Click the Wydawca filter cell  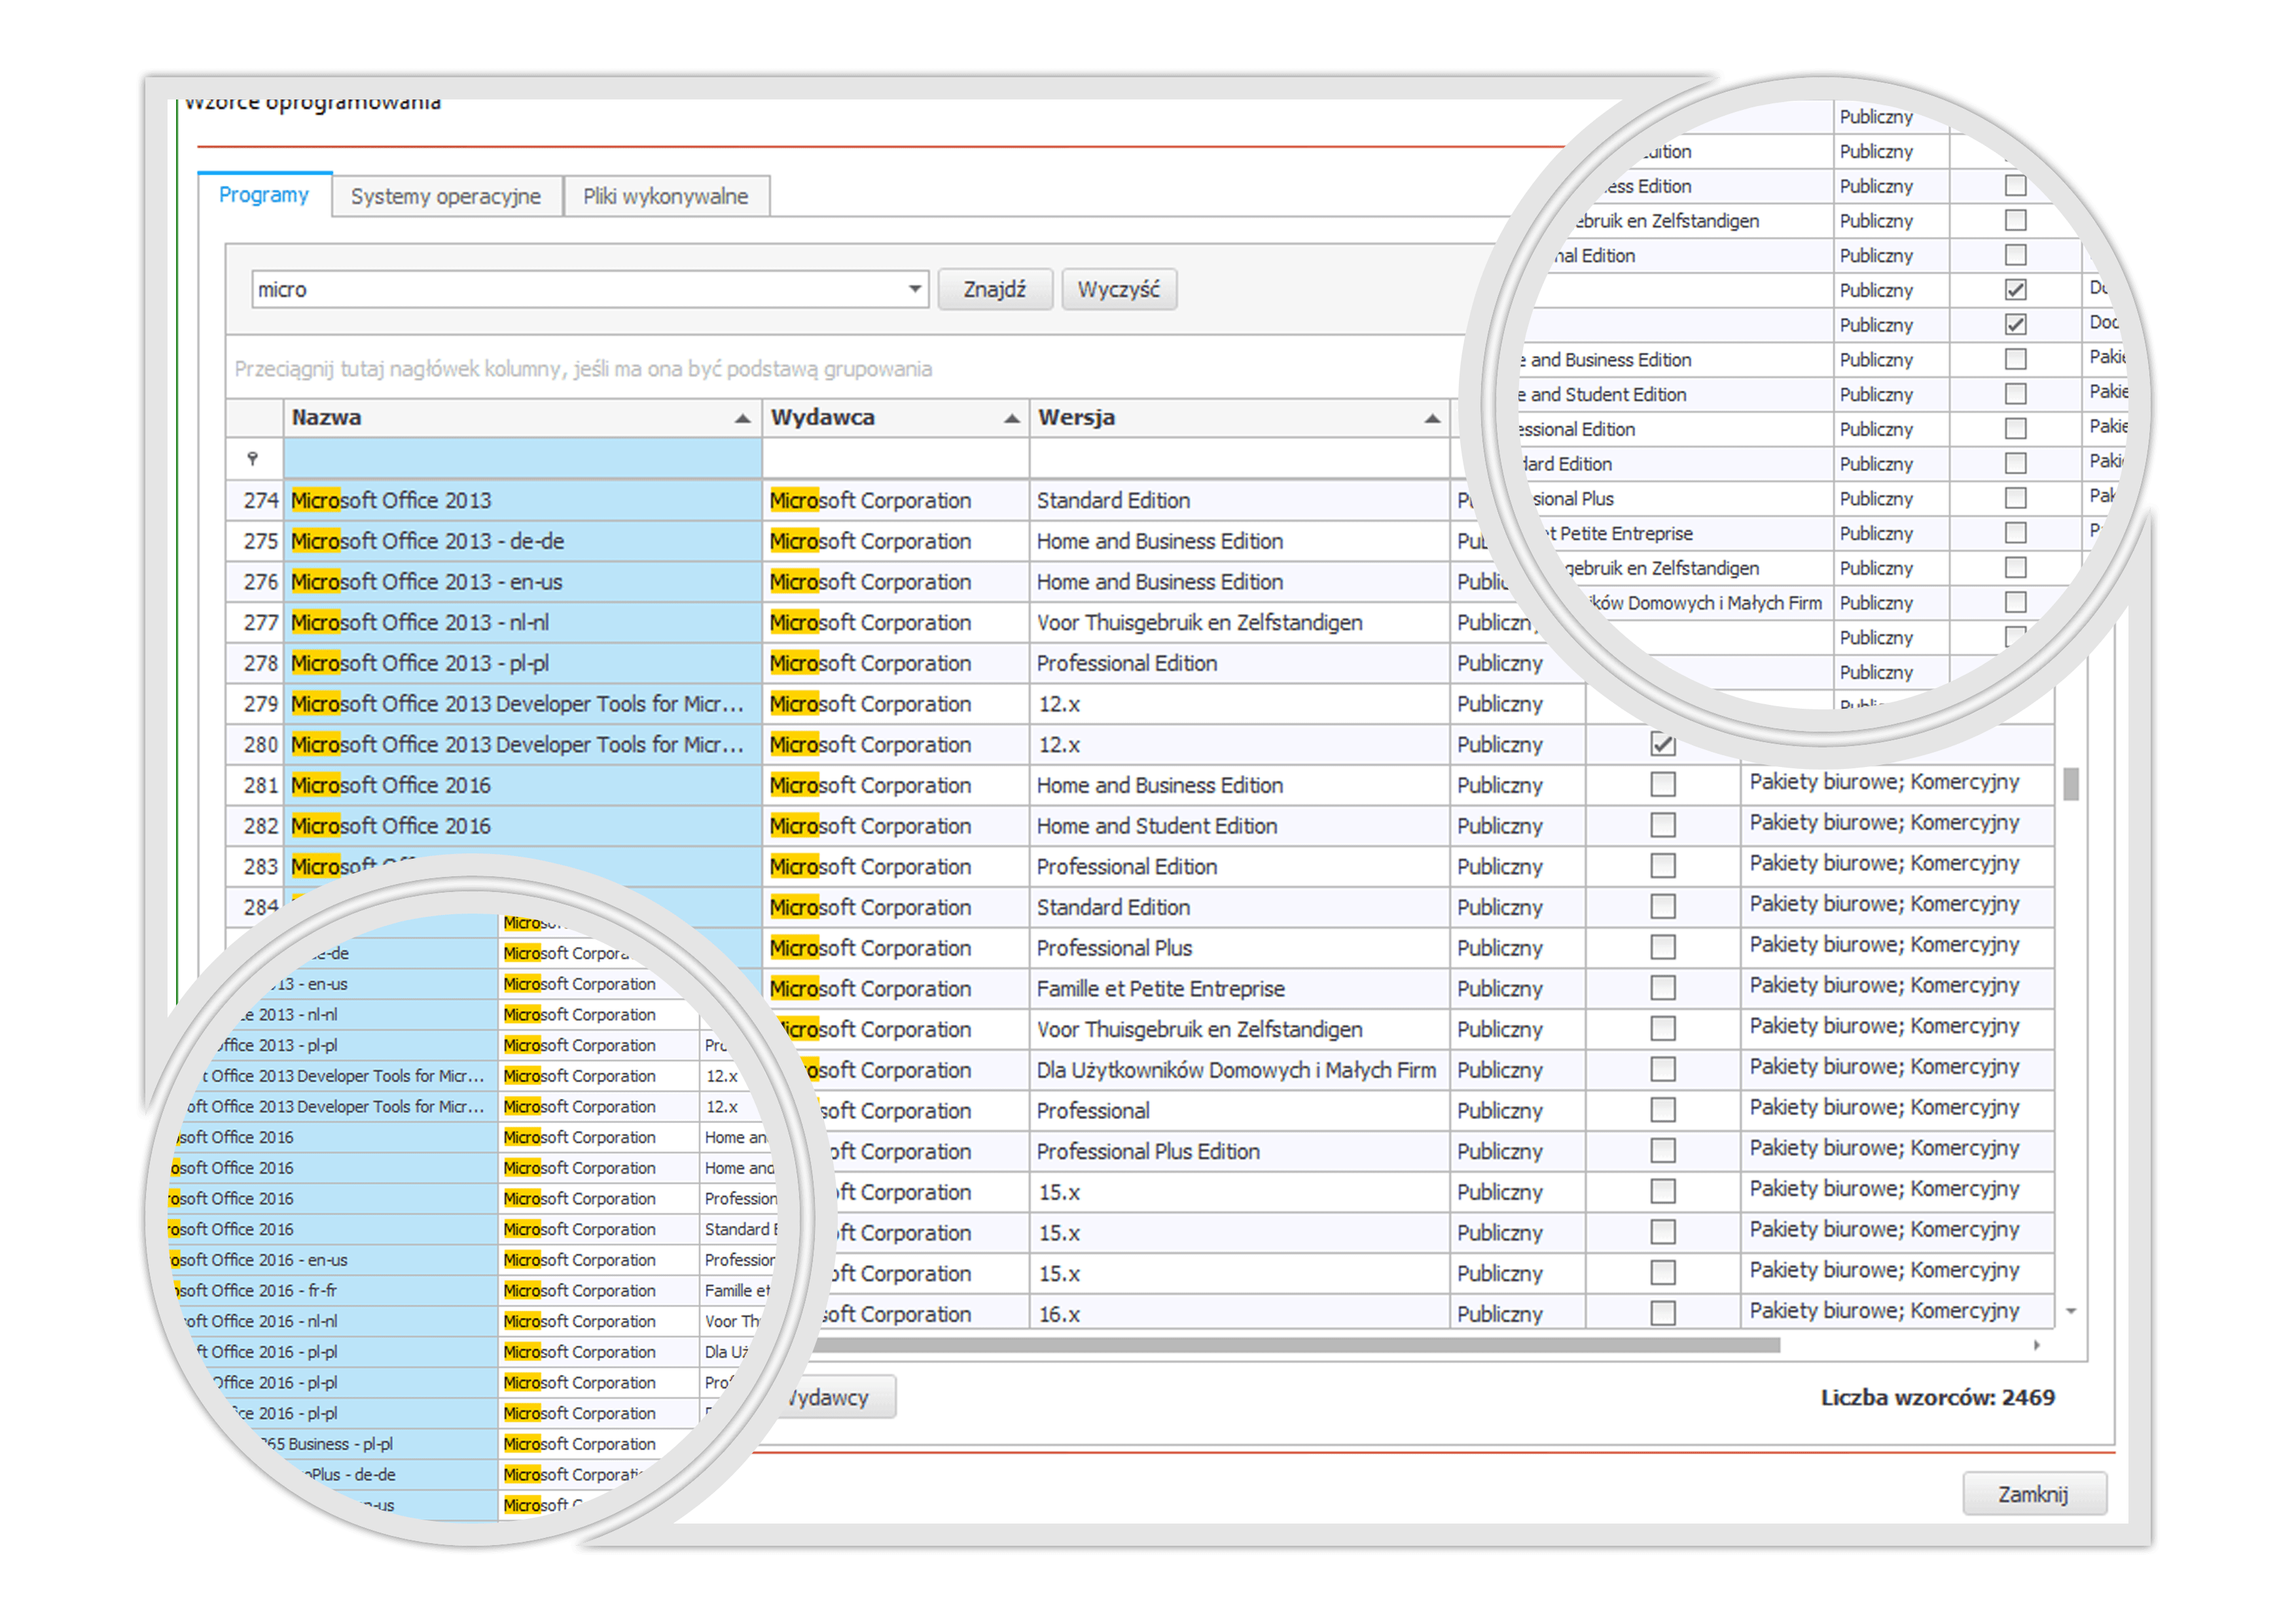pyautogui.click(x=895, y=459)
